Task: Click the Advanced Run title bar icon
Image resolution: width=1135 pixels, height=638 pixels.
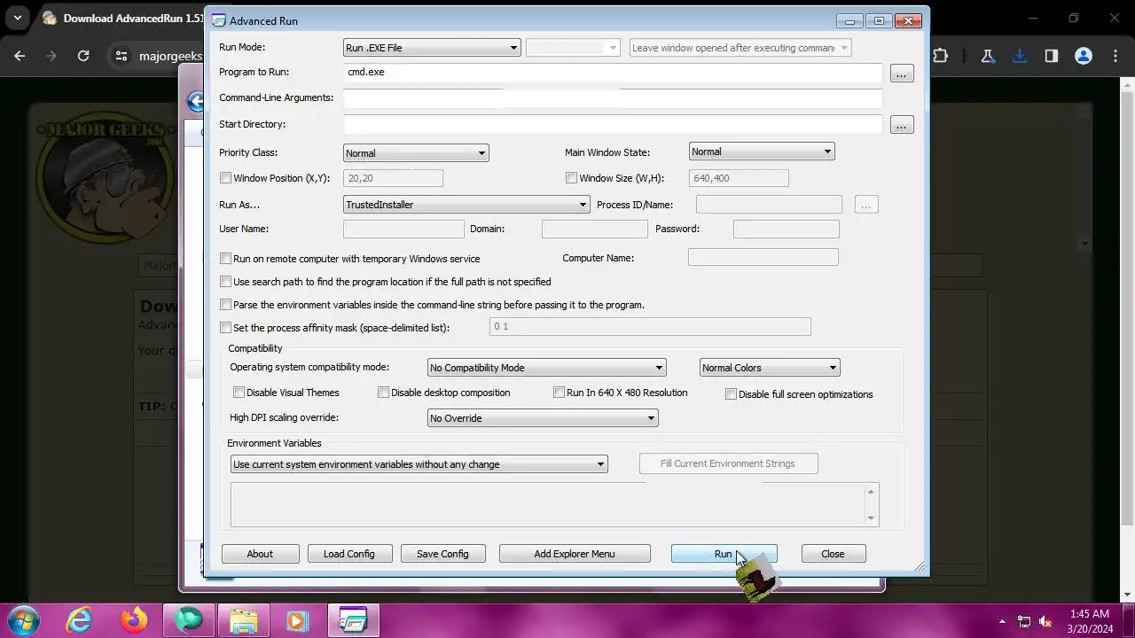Action: (x=218, y=20)
